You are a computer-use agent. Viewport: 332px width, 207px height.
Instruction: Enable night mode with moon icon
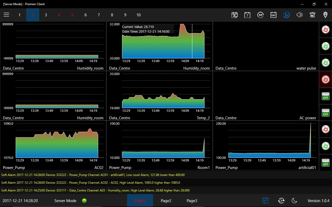coord(294,201)
